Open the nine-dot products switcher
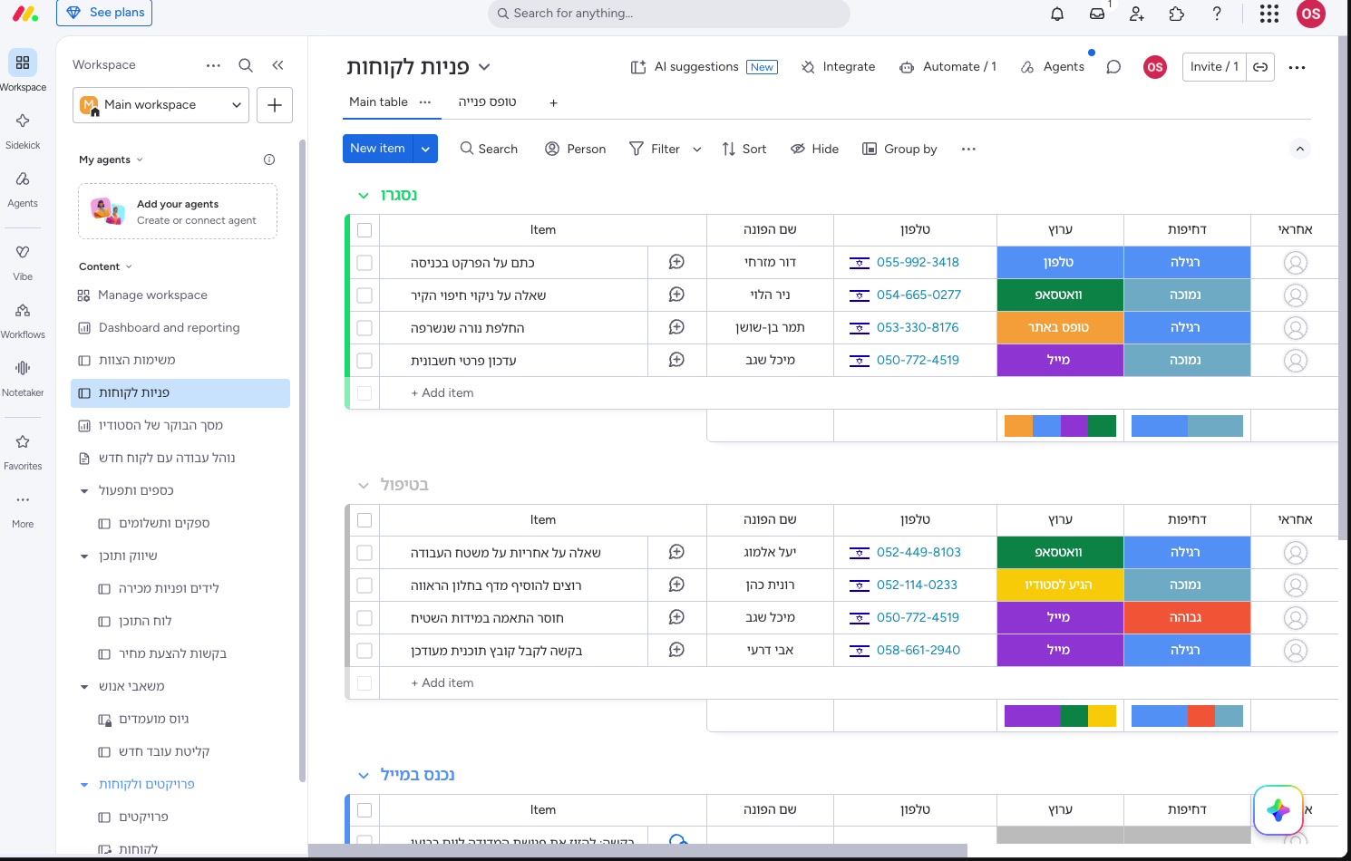The height and width of the screenshot is (861, 1351). click(x=1269, y=14)
